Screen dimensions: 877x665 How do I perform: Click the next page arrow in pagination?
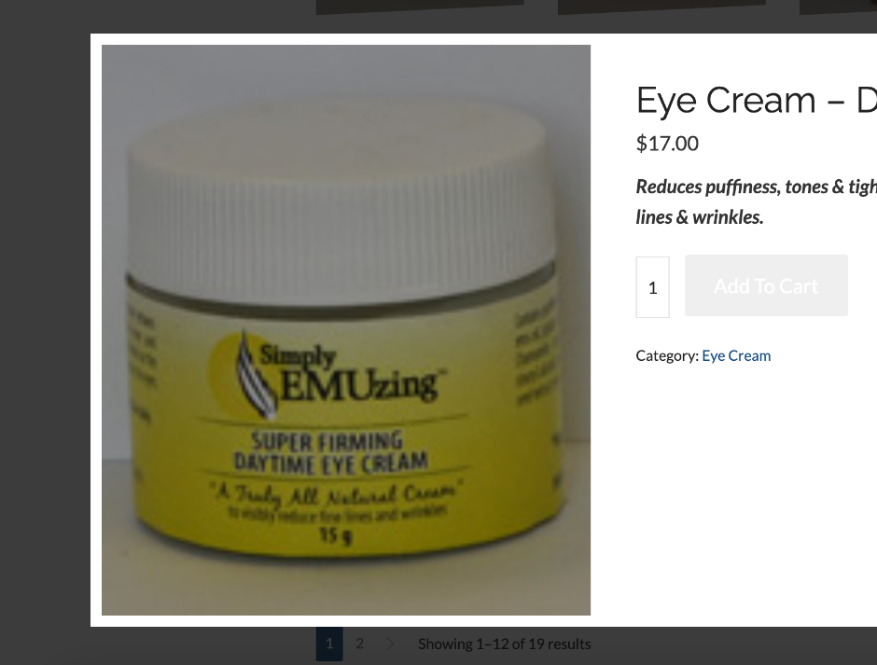click(x=390, y=644)
